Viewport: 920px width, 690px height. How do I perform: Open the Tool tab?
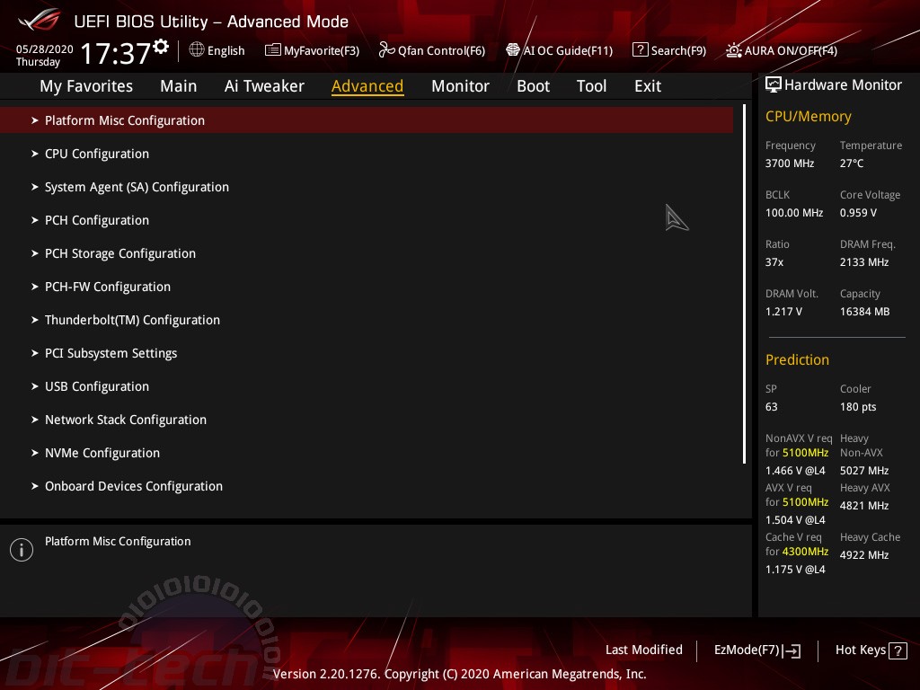591,86
